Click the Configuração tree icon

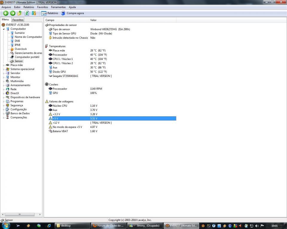(x=7, y=109)
